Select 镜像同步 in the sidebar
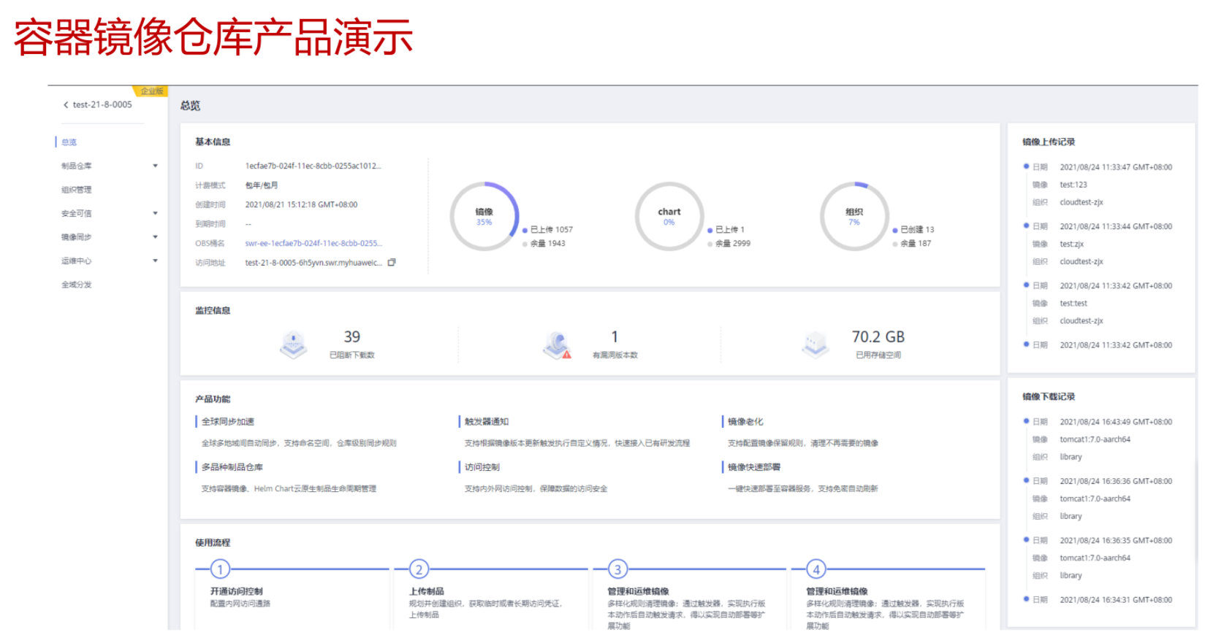Viewport: 1205px width, 643px height. tap(77, 237)
